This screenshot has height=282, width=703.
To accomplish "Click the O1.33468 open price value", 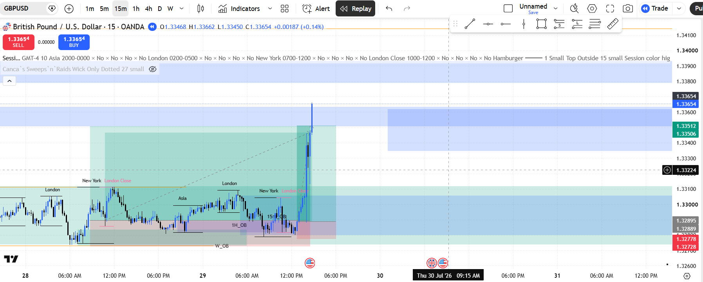I will pyautogui.click(x=173, y=27).
